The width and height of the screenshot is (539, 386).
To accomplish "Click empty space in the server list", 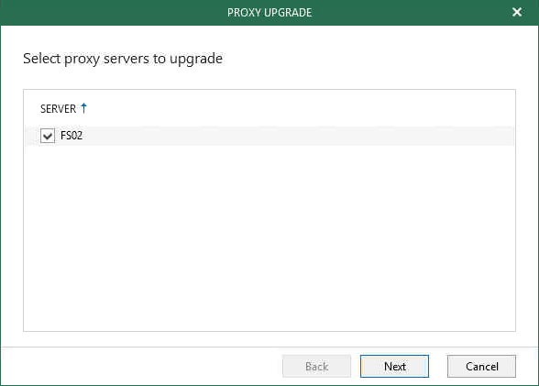I will click(269, 237).
